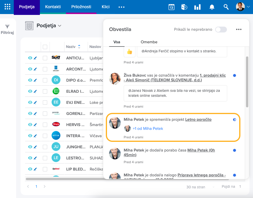The width and height of the screenshot is (253, 198).
Task: Check the select-all checkbox in table header
Action: pos(45,47)
